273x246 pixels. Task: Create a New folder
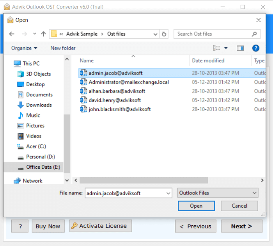point(63,48)
